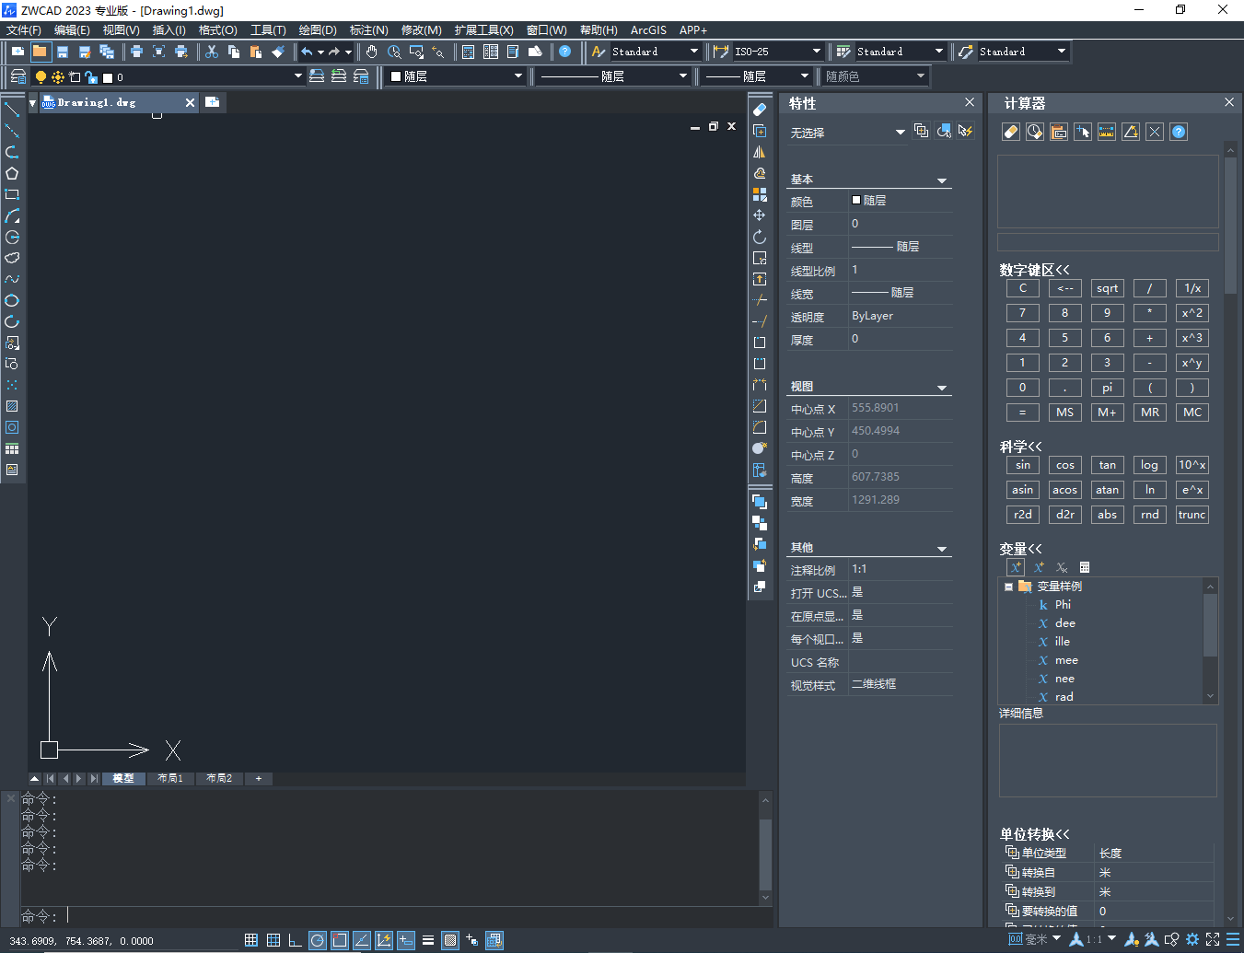Toggle grid display in status bar
Viewport: 1244px width, 953px height.
(x=273, y=940)
